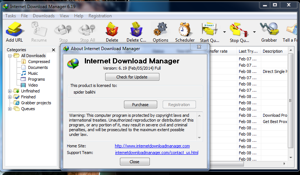Click the Purchase button
Viewport: 300px width, 175px height.
[141, 105]
